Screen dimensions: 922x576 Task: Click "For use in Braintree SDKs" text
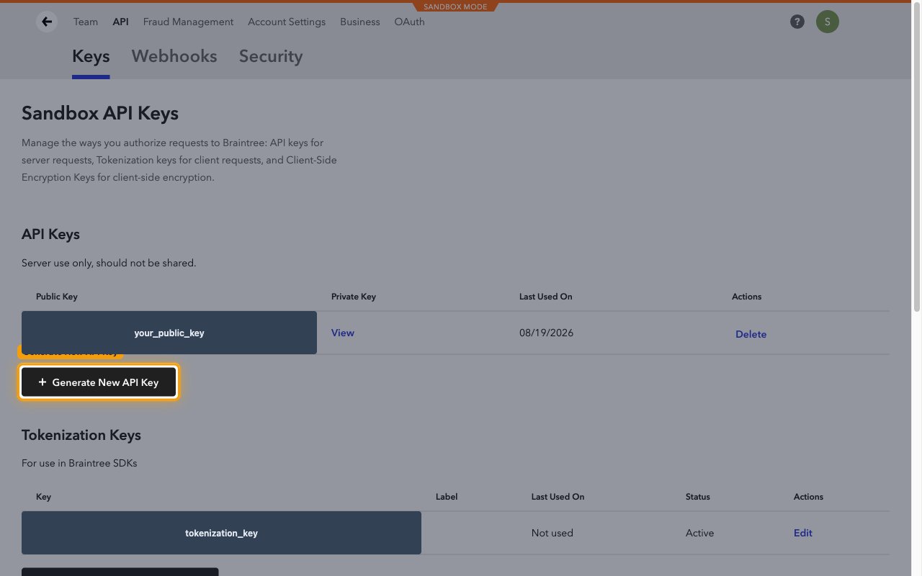click(79, 463)
